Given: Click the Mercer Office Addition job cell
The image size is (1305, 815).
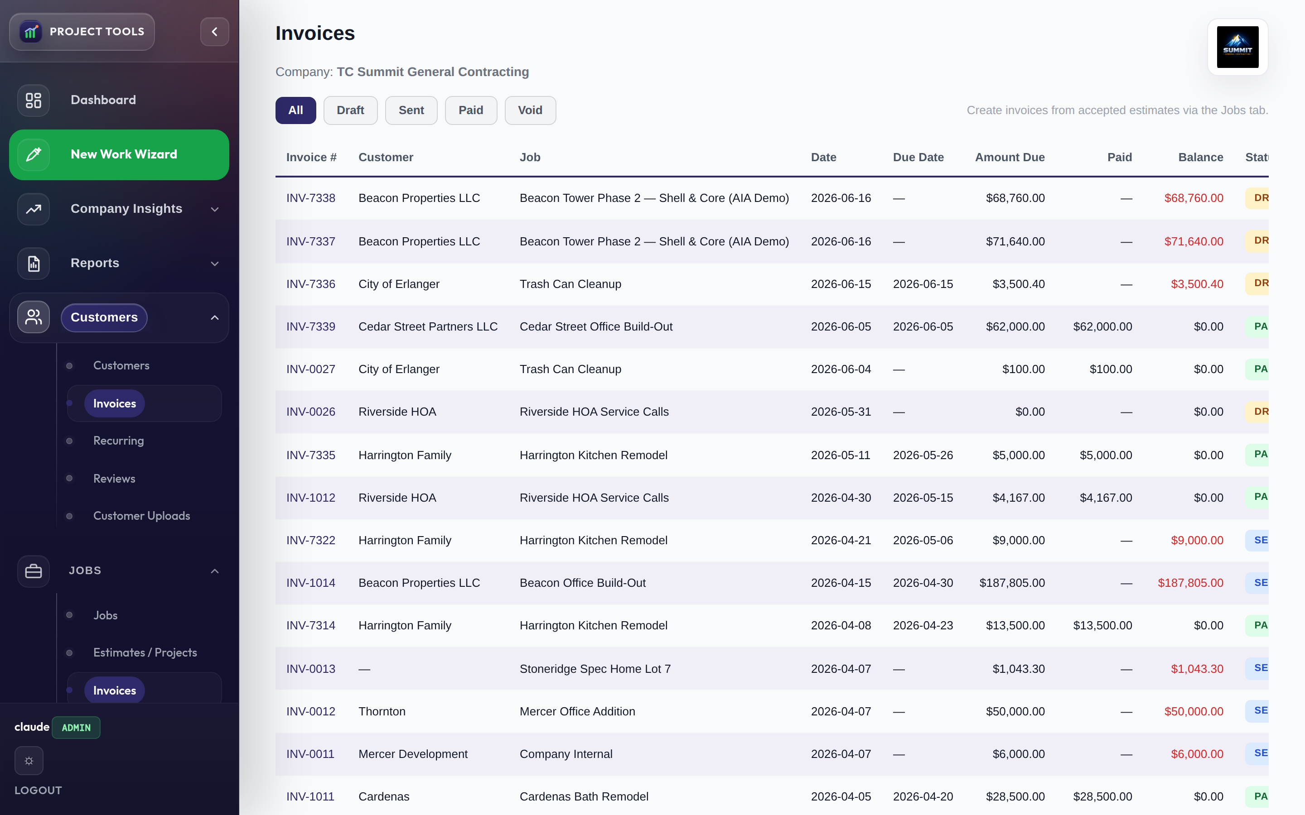Looking at the screenshot, I should (x=577, y=711).
